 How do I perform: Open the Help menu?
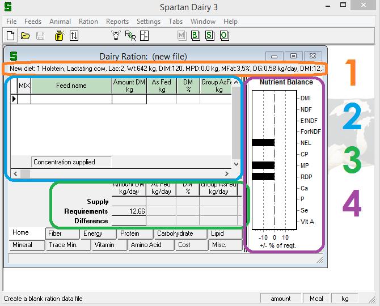(x=230, y=22)
